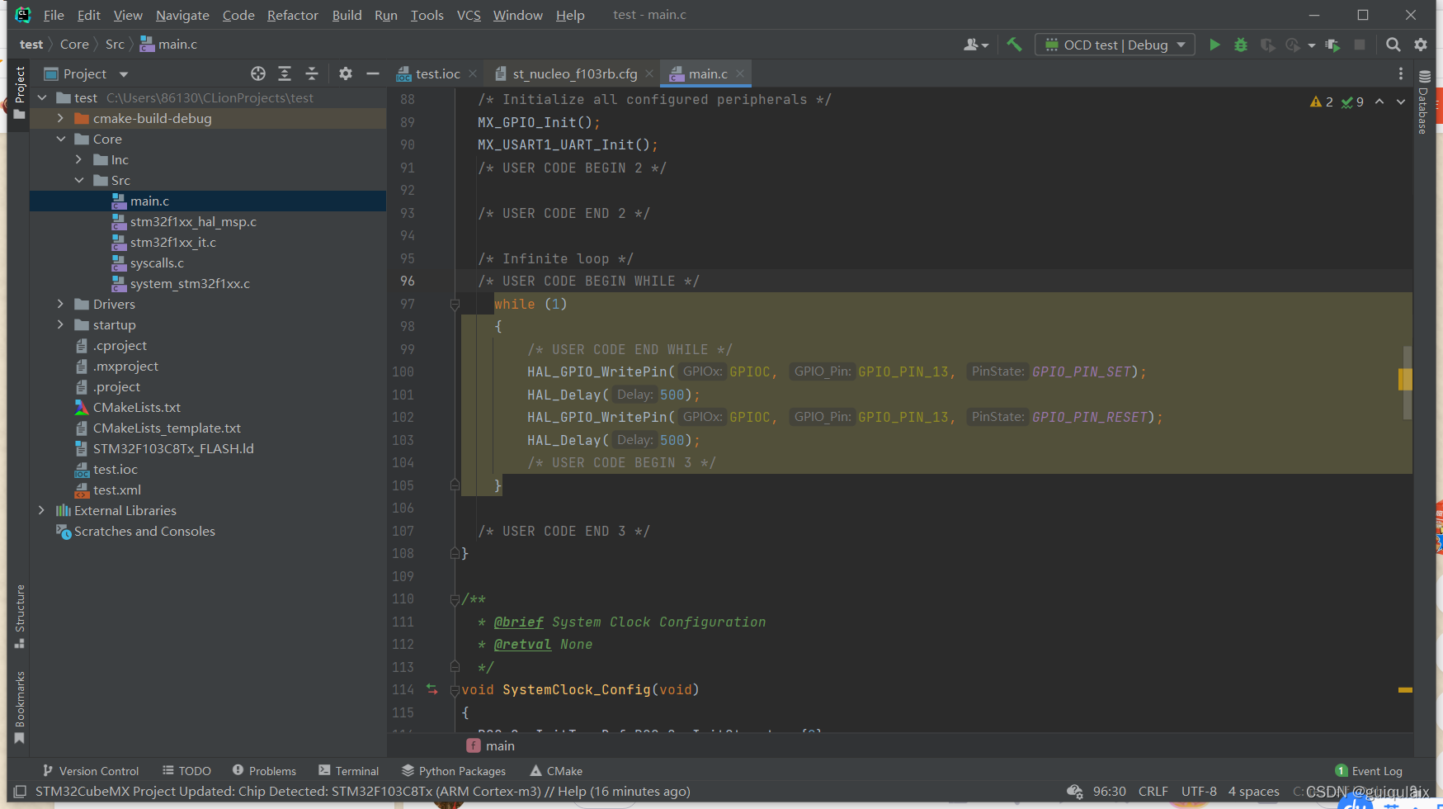Click the 96:30 cursor position indicator

coord(1109,791)
